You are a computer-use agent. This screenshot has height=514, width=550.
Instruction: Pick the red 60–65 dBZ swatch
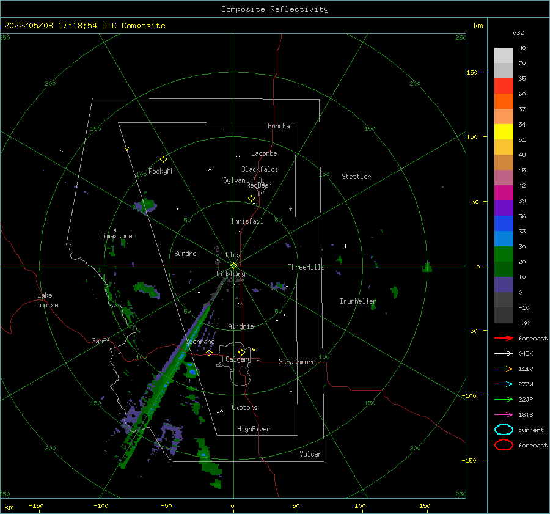pos(504,86)
